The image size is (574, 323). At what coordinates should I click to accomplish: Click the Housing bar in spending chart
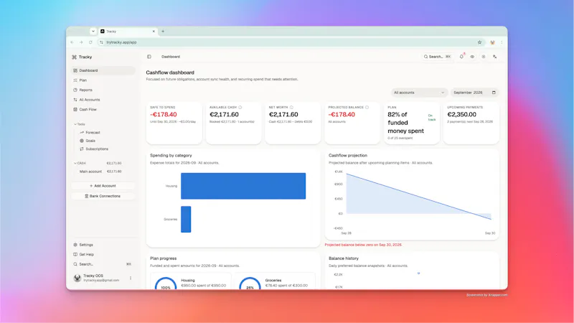243,186
